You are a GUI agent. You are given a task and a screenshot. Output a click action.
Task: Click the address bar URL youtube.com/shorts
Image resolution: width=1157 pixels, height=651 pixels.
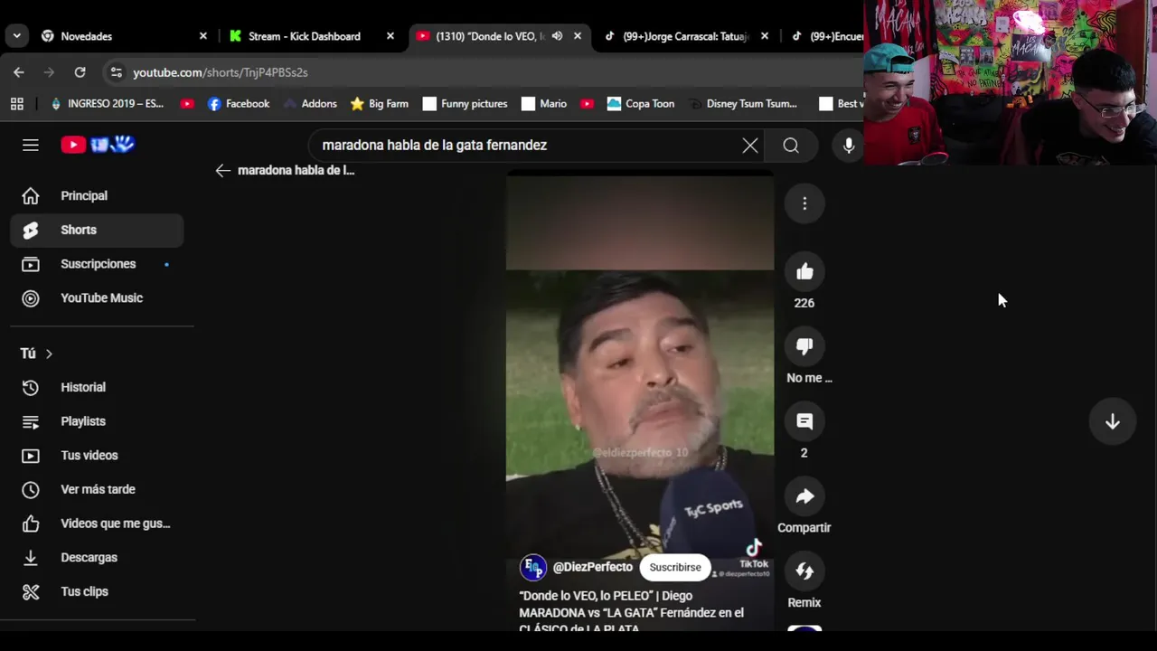click(x=221, y=72)
